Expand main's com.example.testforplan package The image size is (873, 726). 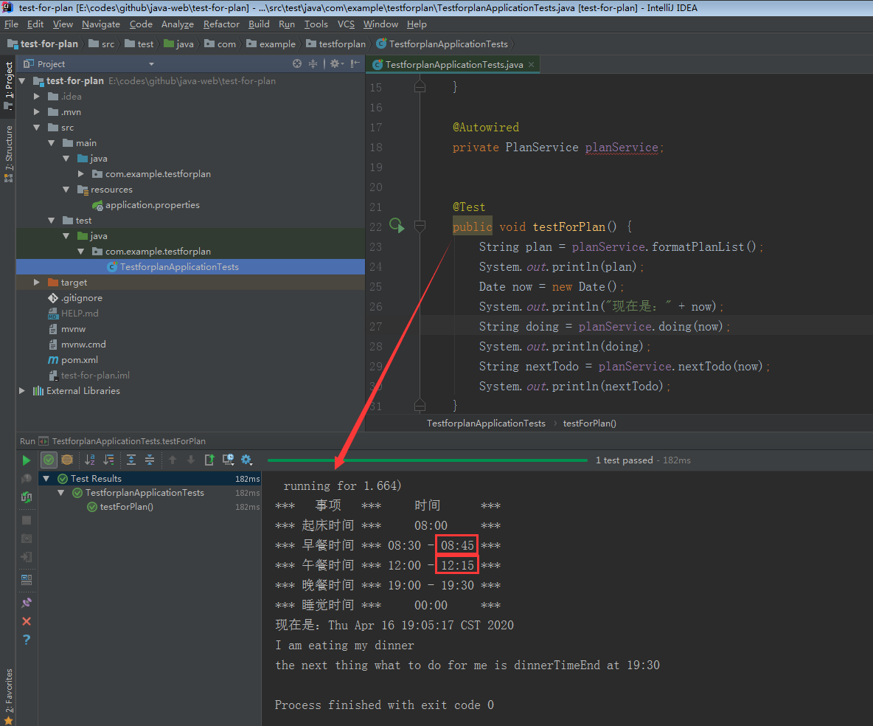point(80,174)
